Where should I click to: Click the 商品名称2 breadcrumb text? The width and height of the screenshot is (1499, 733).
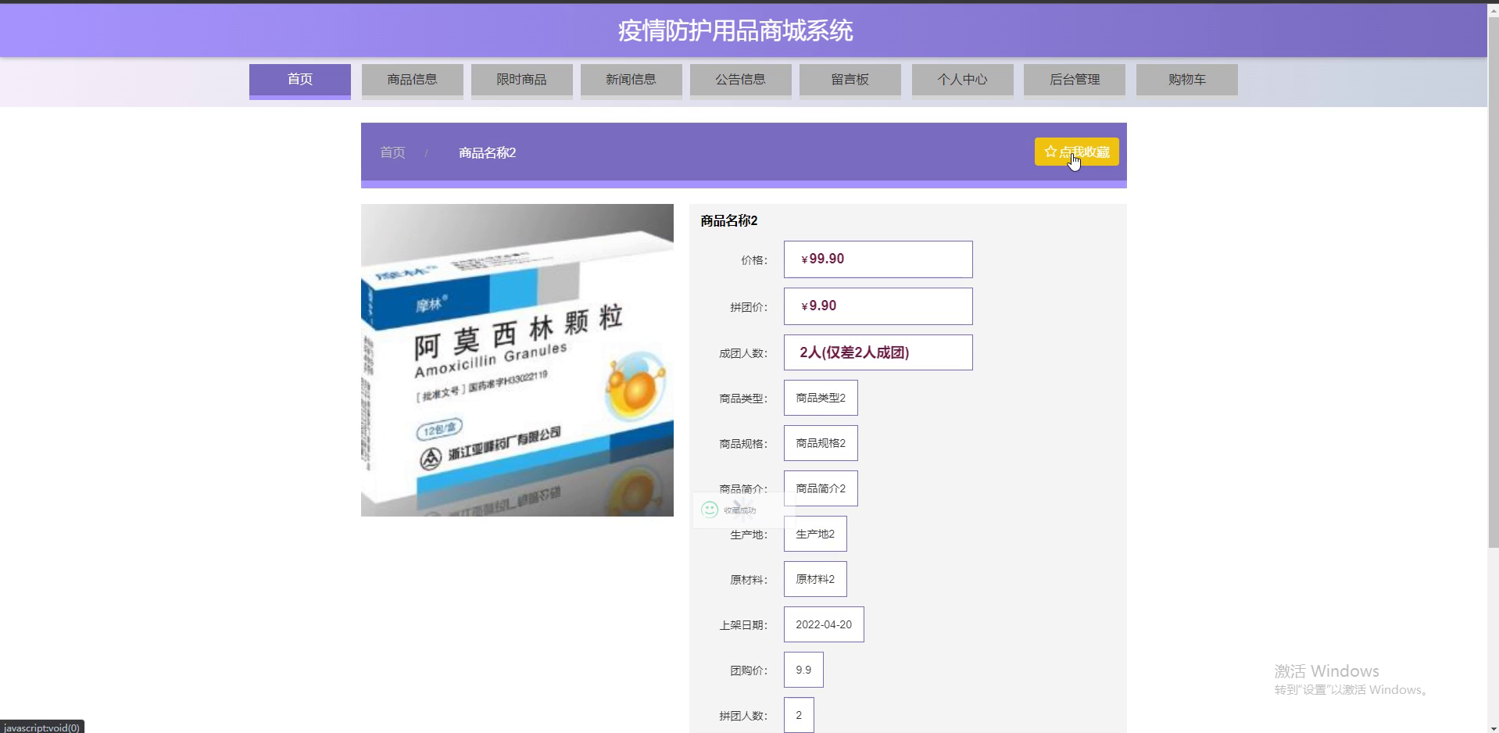pos(487,152)
